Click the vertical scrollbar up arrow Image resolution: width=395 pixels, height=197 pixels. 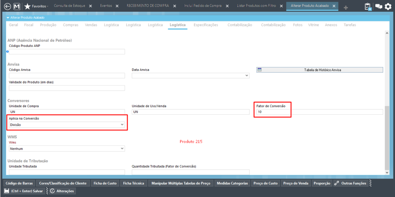click(x=387, y=33)
